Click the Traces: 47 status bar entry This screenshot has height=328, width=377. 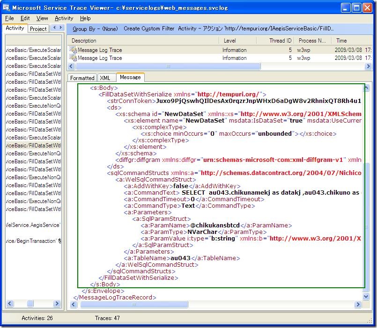[x=107, y=318]
